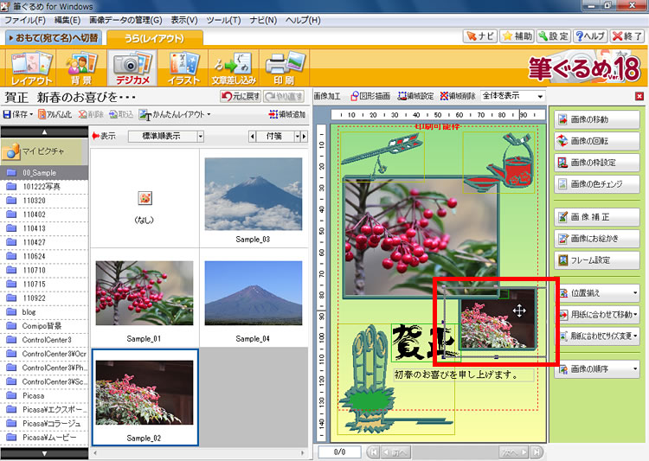649x461 pixels.
Task: Click 画像補正 image correction
Action: point(597,217)
